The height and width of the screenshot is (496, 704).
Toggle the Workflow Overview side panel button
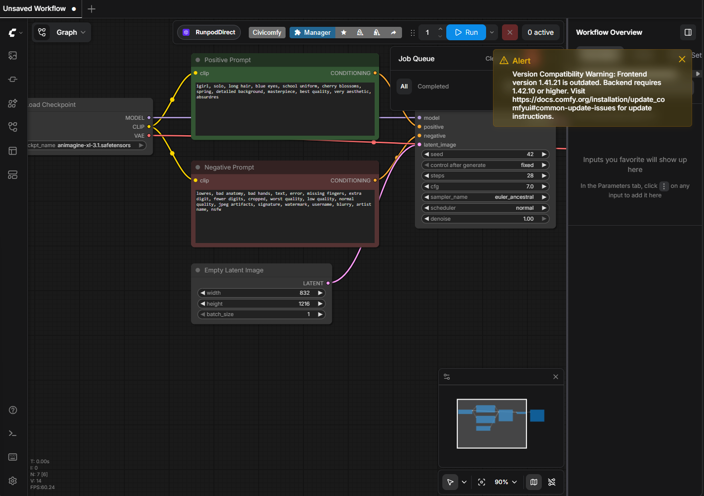click(688, 32)
